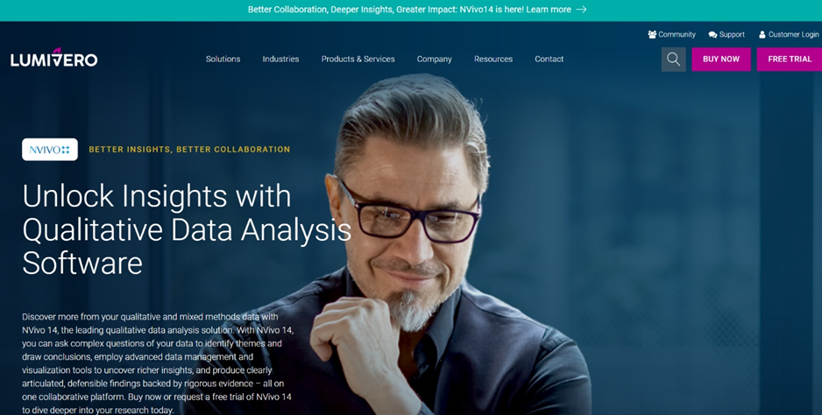
Task: Click the arrow after Learn more
Action: pos(581,10)
